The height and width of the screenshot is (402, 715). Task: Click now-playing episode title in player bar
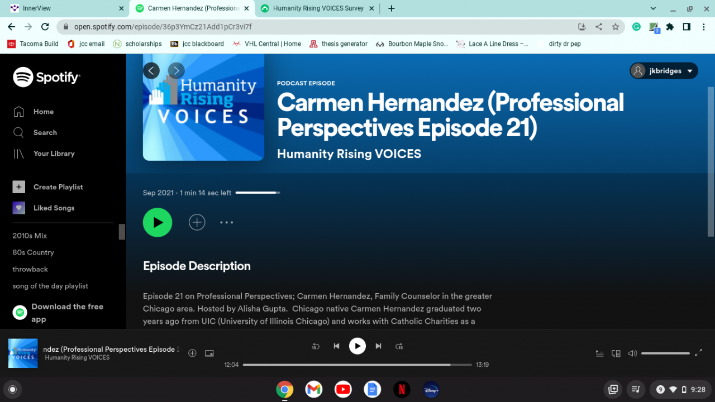(112, 349)
